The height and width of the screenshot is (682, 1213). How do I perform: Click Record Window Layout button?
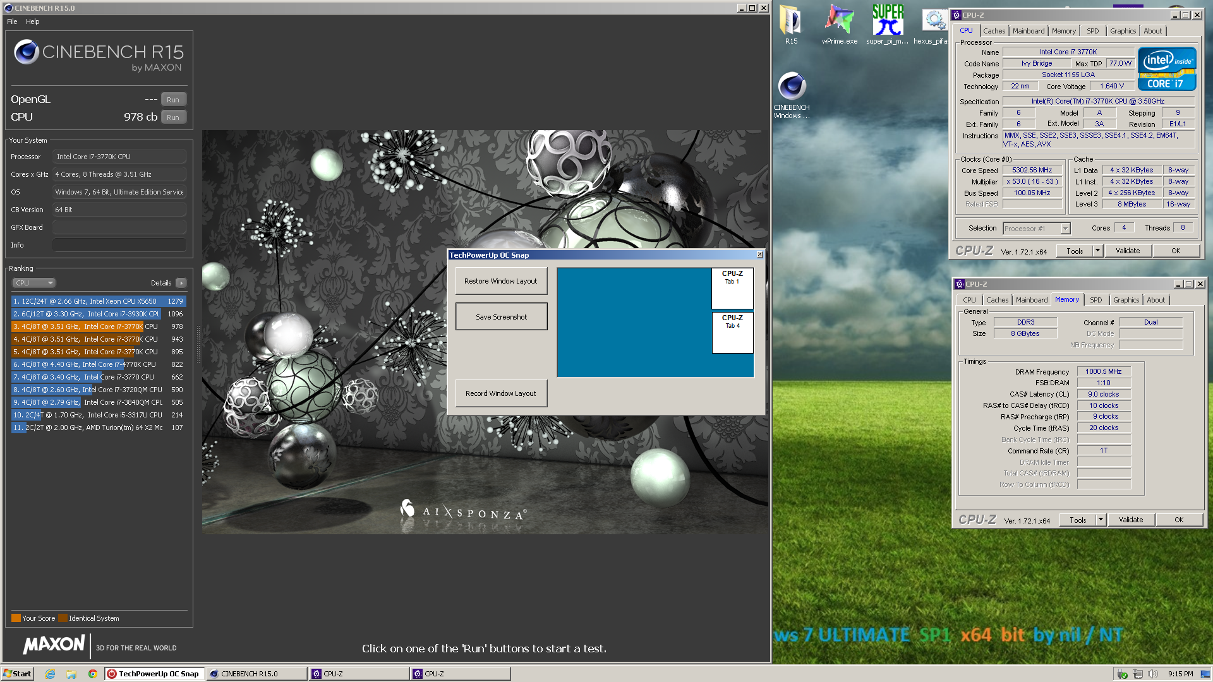pyautogui.click(x=501, y=393)
